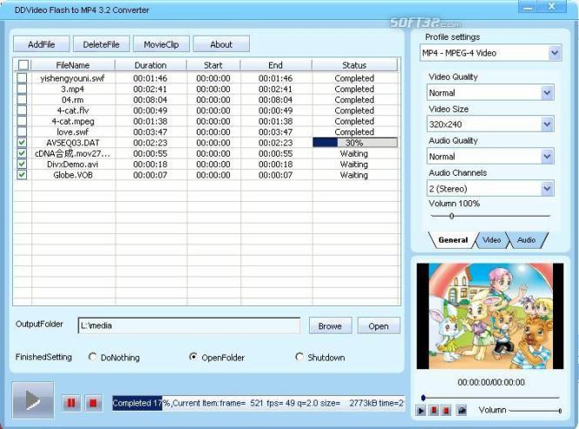The image size is (579, 429).
Task: Open the output folder with Open button
Action: tap(379, 326)
